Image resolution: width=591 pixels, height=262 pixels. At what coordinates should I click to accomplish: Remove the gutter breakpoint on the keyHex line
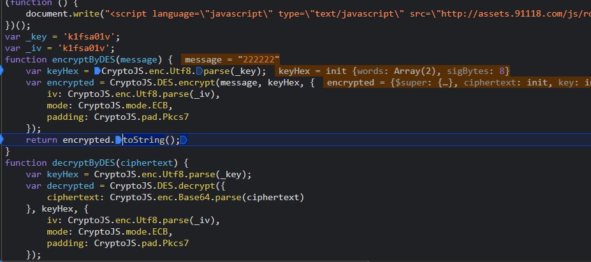(x=1, y=71)
